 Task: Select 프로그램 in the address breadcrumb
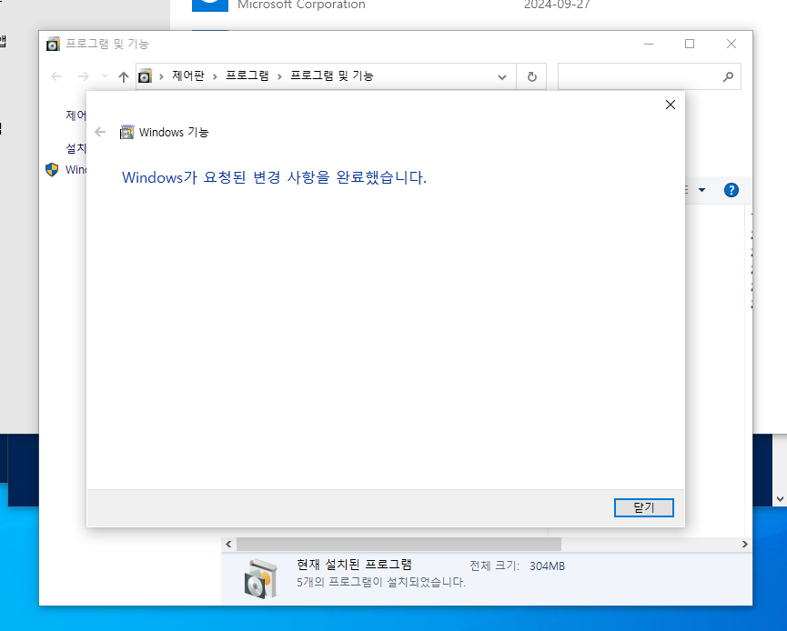tap(247, 76)
